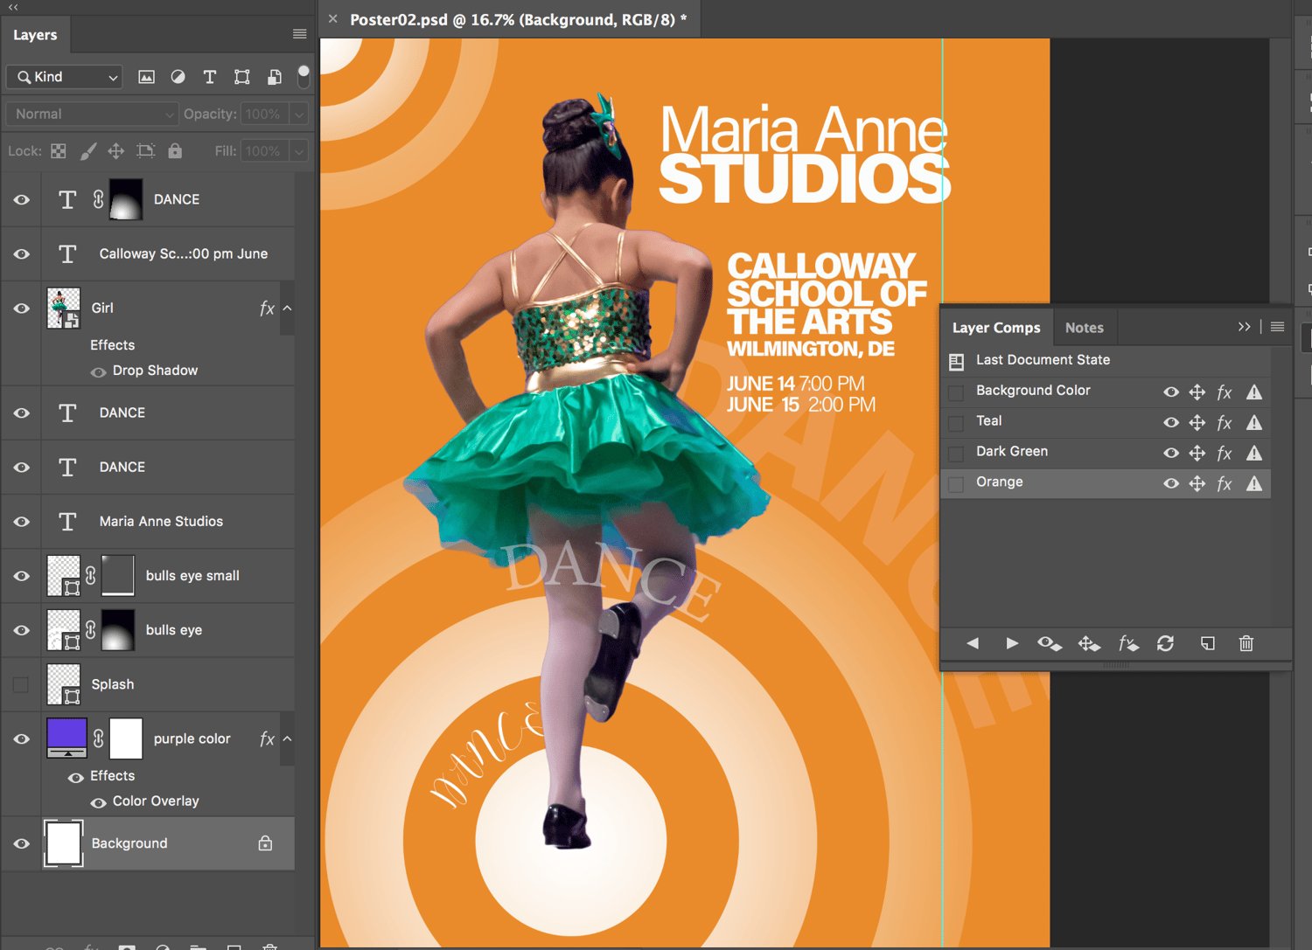Filter layers by pixel layers icon

click(146, 77)
